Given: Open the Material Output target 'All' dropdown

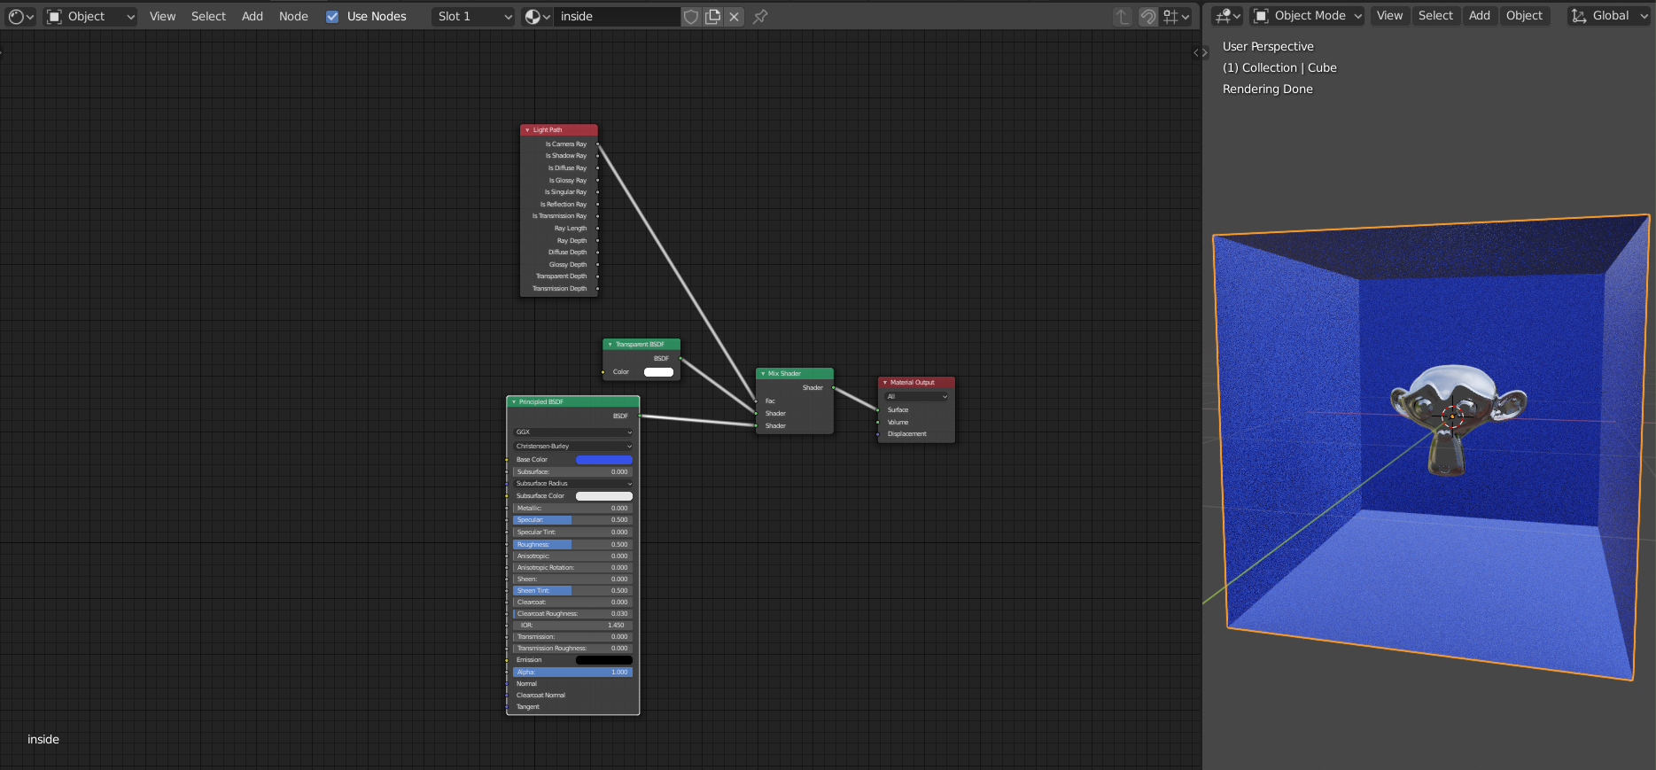Looking at the screenshot, I should (x=917, y=397).
